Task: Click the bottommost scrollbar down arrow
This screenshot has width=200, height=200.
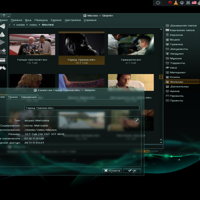Action: pyautogui.click(x=161, y=142)
